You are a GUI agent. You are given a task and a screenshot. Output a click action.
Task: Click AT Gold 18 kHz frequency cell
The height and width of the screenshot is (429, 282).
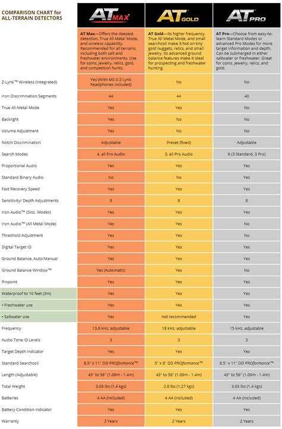[x=178, y=328]
